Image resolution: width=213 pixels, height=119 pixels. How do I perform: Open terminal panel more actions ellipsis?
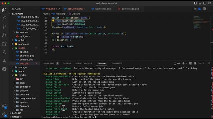click(200, 63)
